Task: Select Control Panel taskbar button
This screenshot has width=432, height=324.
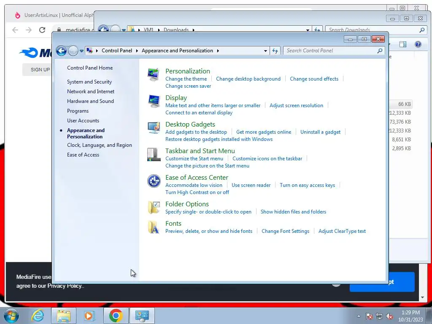Action: tap(142, 316)
